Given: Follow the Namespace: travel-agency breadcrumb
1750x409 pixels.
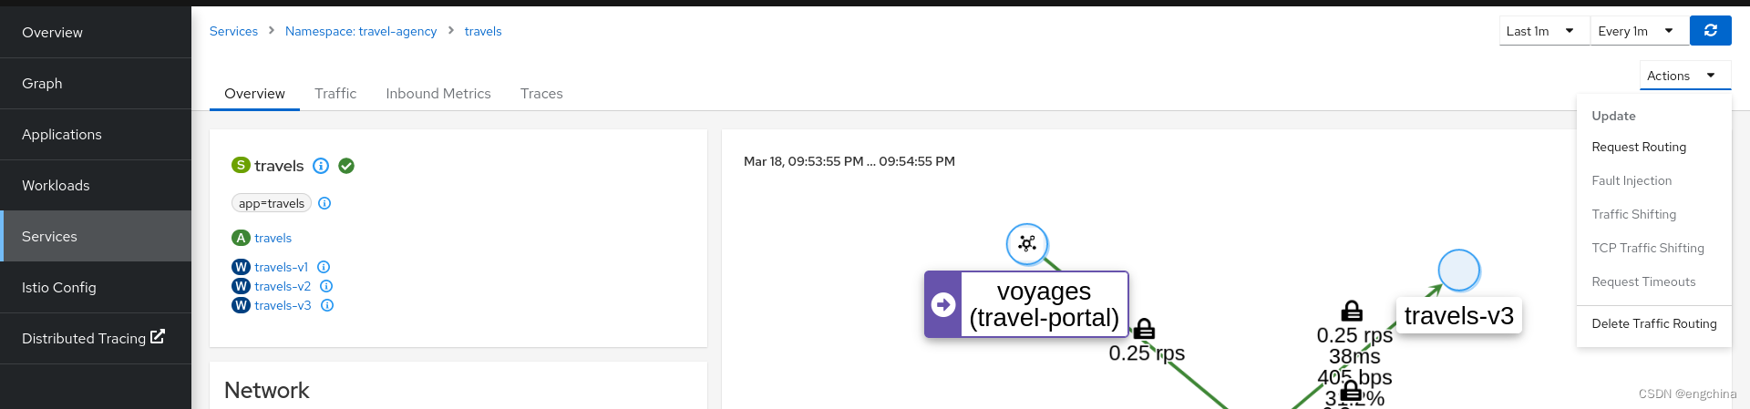Looking at the screenshot, I should coord(361,31).
